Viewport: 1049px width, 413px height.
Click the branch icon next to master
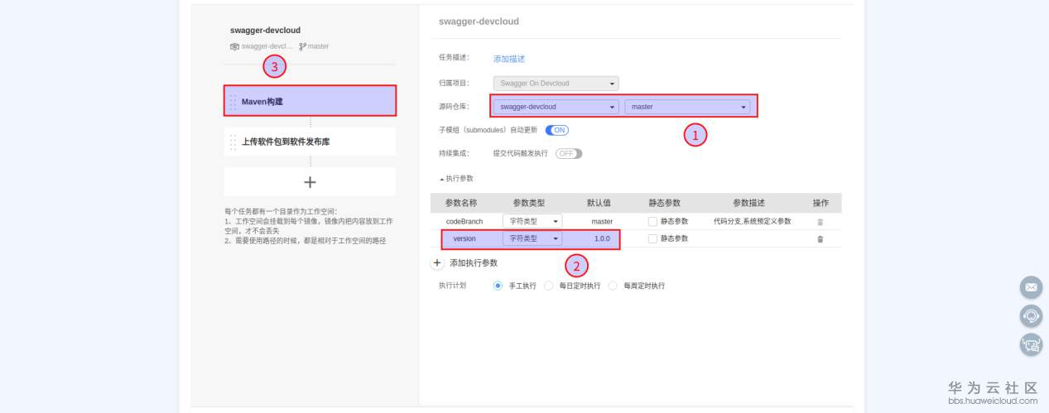(302, 46)
